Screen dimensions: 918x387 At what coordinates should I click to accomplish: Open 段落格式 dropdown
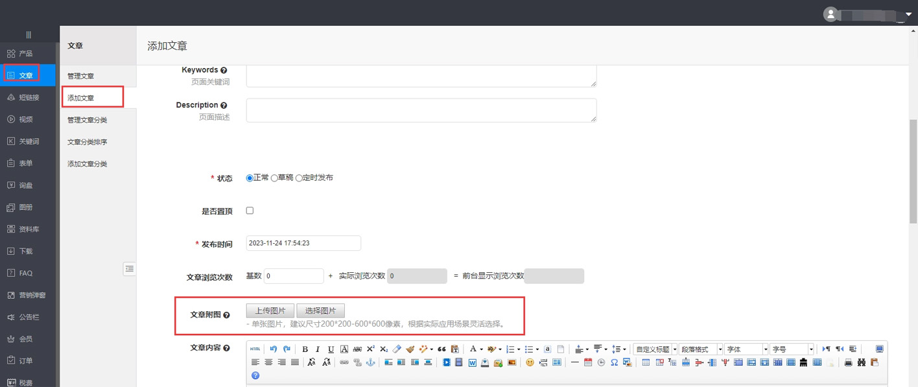[701, 349]
